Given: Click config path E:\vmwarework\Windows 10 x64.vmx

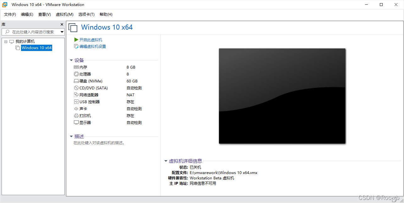Looking at the screenshot, I should 224,173.
